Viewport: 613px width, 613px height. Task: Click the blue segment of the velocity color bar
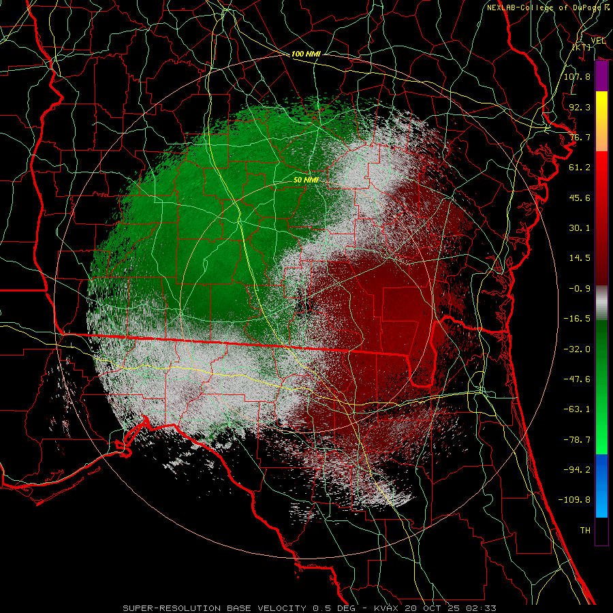click(x=601, y=486)
